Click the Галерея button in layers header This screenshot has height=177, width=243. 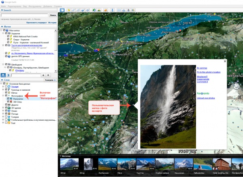pyautogui.click(x=50, y=80)
